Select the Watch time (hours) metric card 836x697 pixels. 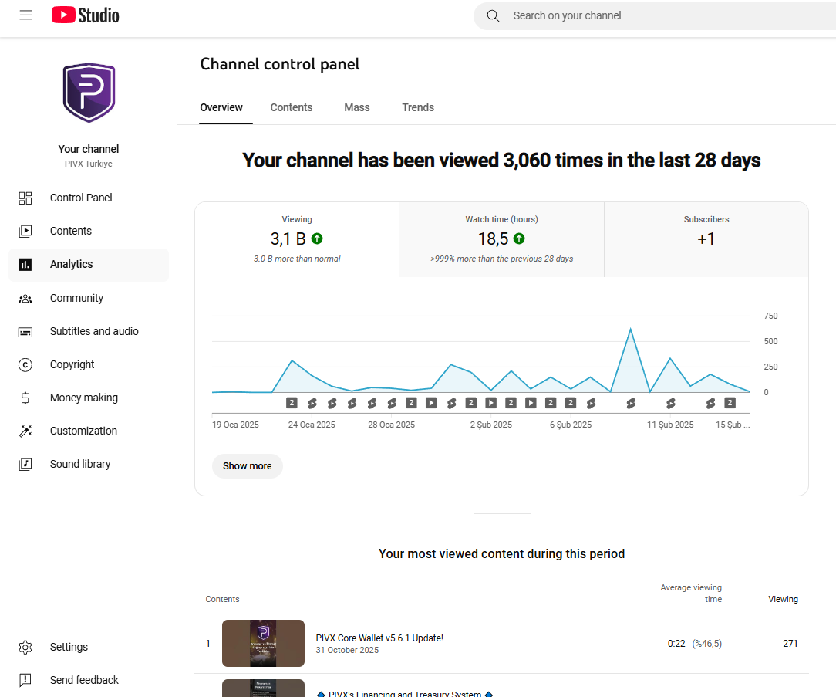pos(501,239)
